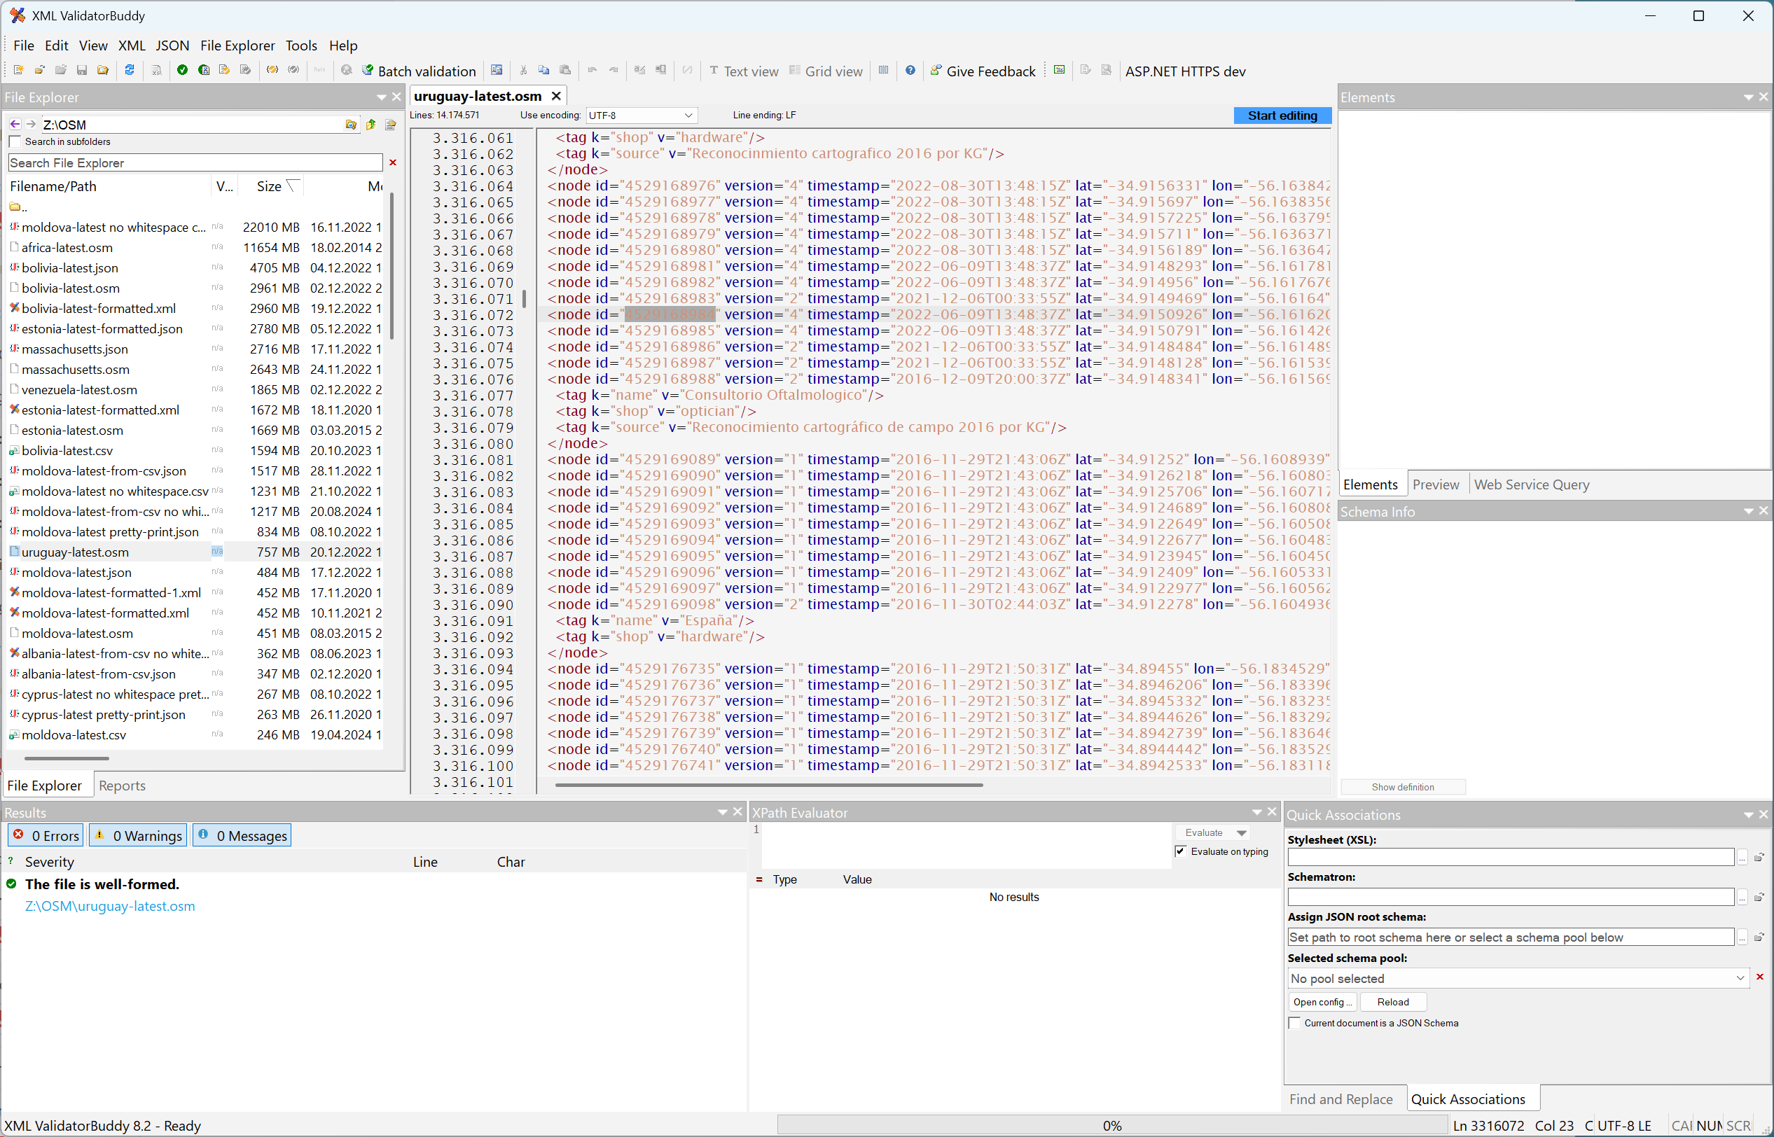Click the blue Help question mark icon
The image size is (1774, 1137).
tap(910, 70)
